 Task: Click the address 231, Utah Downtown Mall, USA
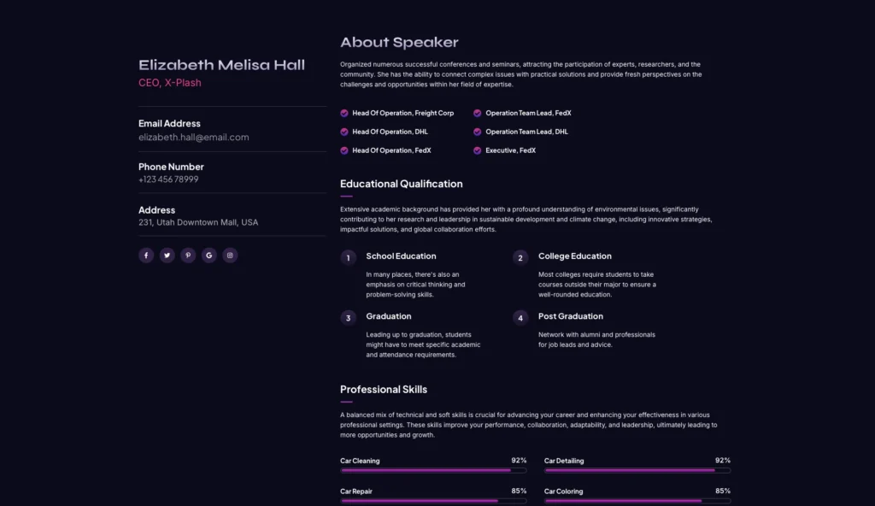pos(198,222)
